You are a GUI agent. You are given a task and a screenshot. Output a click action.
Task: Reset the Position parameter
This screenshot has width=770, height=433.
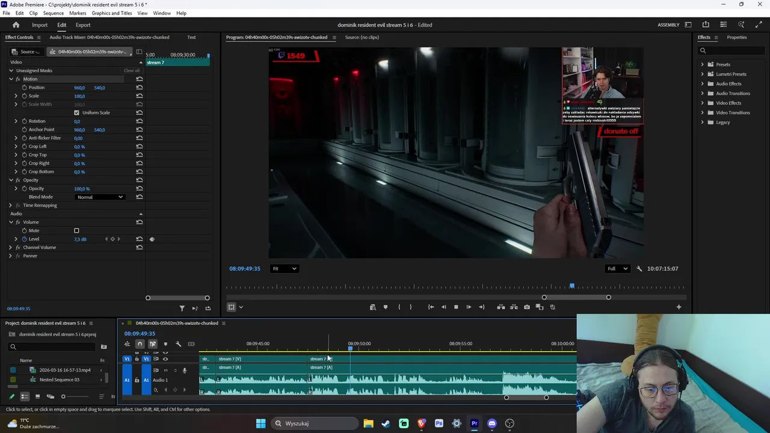(x=140, y=88)
